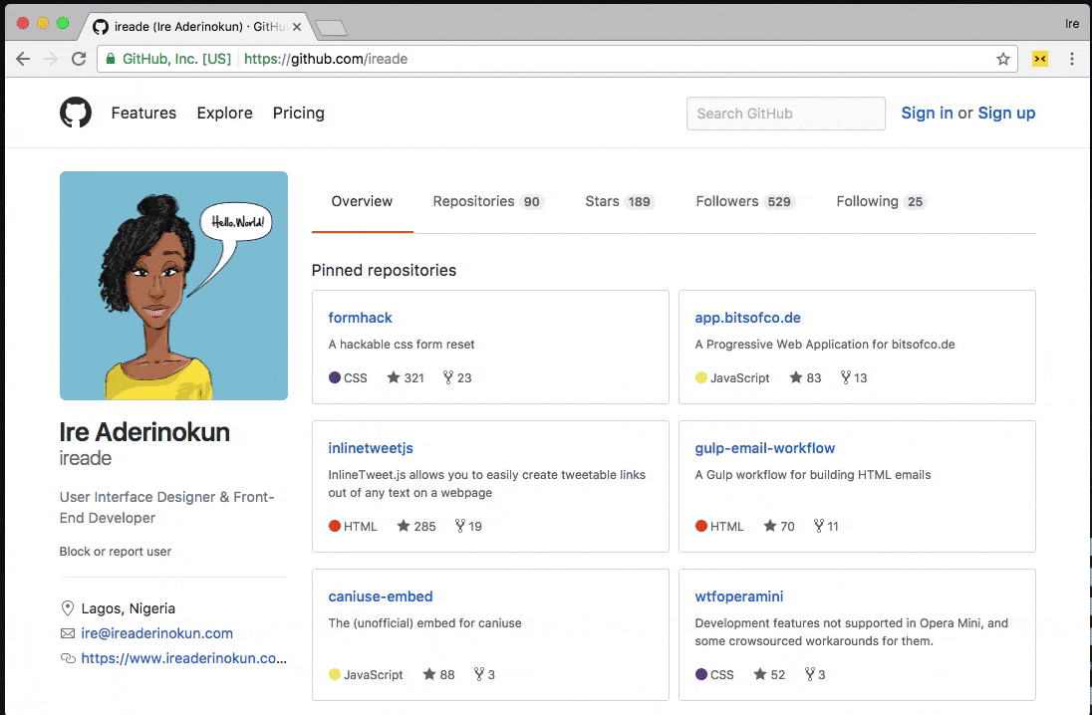The width and height of the screenshot is (1092, 715).
Task: Focus the Search GitHub field
Action: point(785,114)
